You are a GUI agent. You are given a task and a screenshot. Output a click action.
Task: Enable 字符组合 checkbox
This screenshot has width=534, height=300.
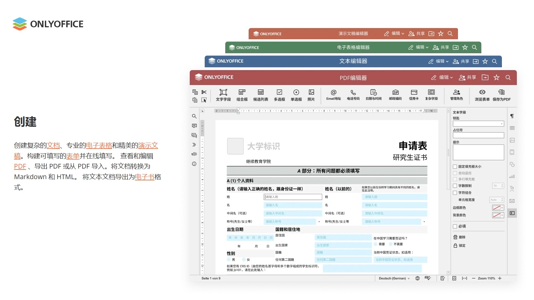pyautogui.click(x=455, y=193)
